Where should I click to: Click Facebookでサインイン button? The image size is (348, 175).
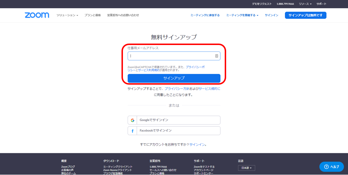[174, 130]
